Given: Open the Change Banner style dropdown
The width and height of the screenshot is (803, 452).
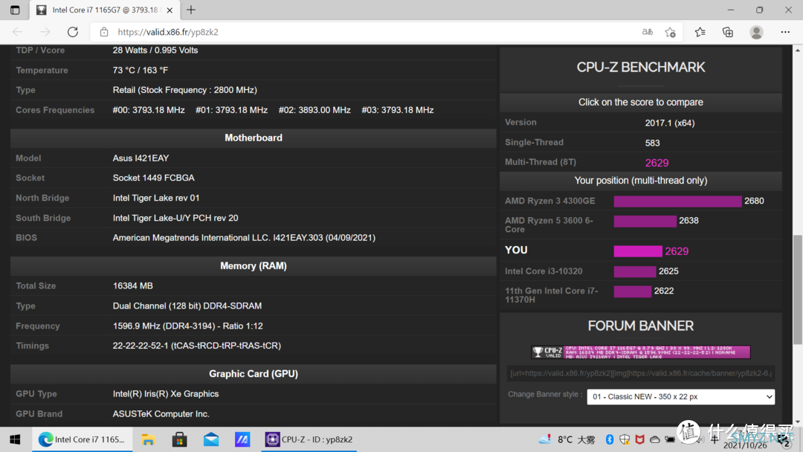Looking at the screenshot, I should point(680,397).
